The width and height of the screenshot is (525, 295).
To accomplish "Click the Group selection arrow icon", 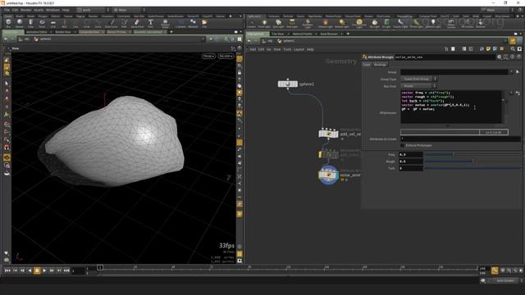I will pos(518,71).
